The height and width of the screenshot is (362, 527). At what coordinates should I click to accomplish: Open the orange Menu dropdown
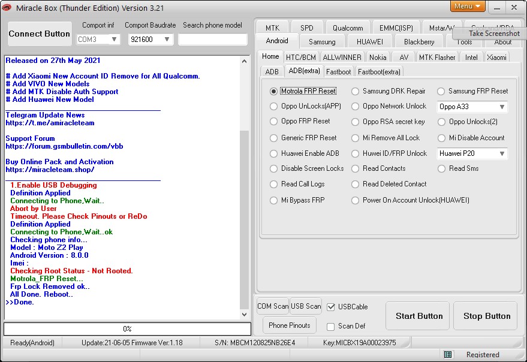[467, 6]
